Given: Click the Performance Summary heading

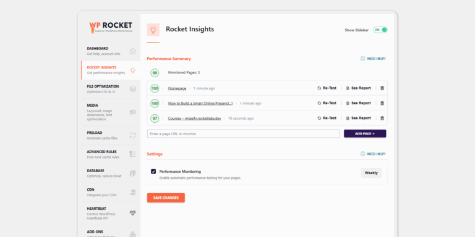Looking at the screenshot, I should (x=169, y=59).
